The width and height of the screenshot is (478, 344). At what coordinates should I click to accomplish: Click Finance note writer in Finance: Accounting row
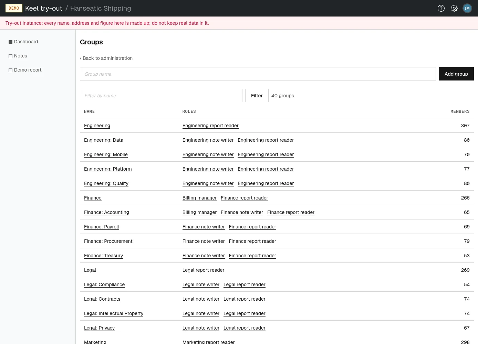tap(242, 212)
